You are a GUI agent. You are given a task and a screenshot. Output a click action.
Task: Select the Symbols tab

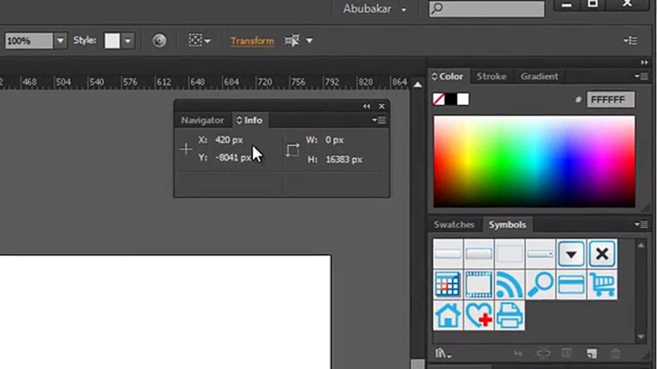pos(507,224)
